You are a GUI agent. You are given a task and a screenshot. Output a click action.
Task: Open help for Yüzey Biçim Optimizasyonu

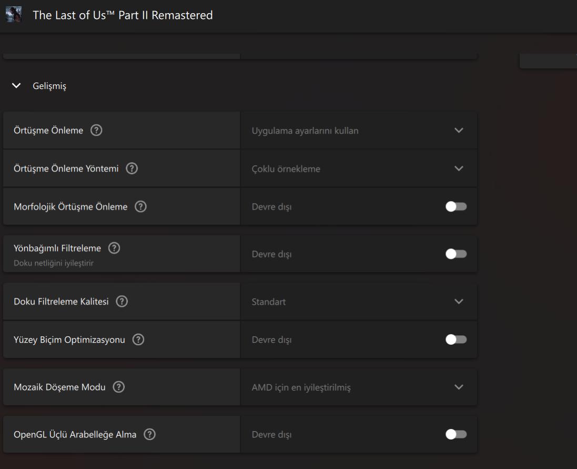pyautogui.click(x=138, y=340)
